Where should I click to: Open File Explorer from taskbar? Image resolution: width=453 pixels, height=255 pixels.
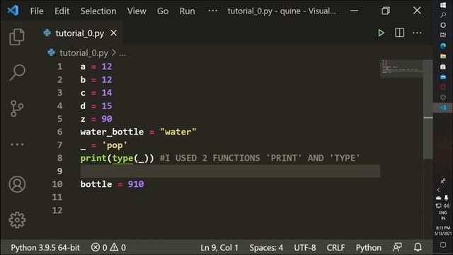443,56
